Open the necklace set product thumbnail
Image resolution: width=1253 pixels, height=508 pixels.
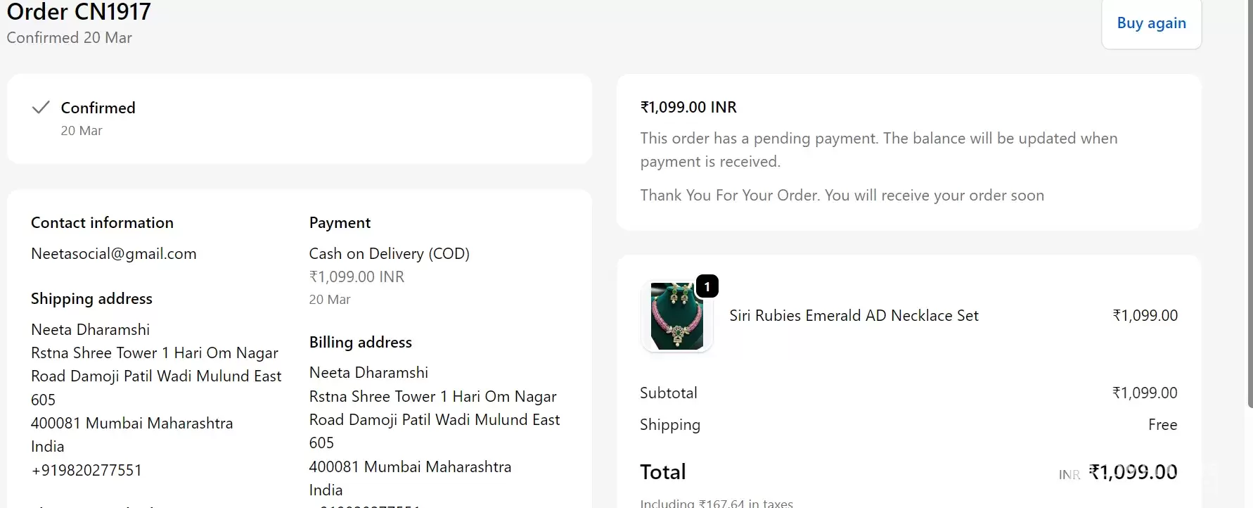pyautogui.click(x=676, y=317)
